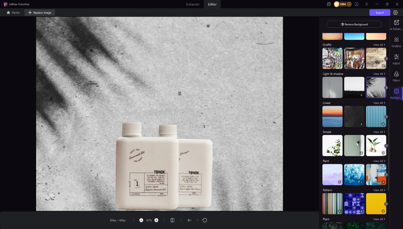This screenshot has height=229, width=403.
Task: Expand Pattern row with the right chevron
Action: (x=386, y=204)
